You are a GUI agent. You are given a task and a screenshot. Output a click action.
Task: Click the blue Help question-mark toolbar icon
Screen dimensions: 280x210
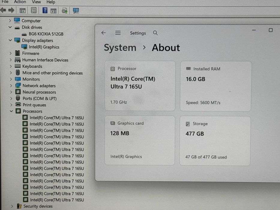tap(45, 10)
